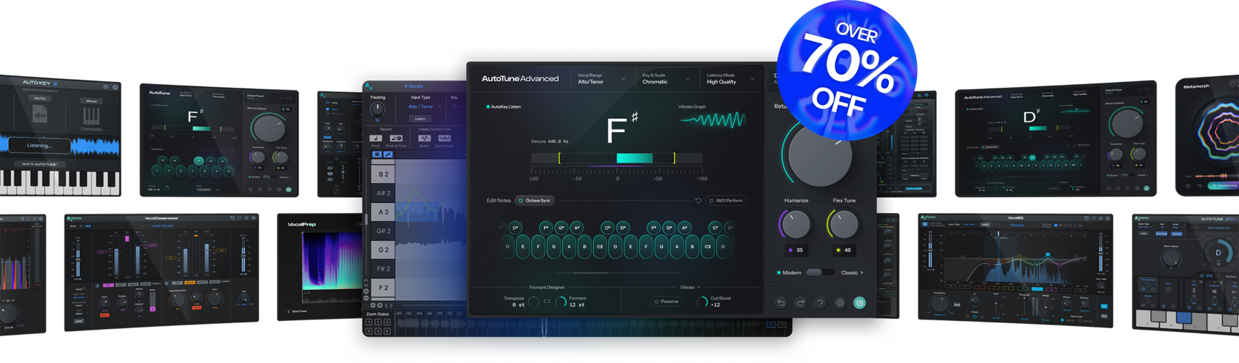Click the piano keys icon in Auto-Key 2
The image size is (1239, 363).
pyautogui.click(x=91, y=116)
